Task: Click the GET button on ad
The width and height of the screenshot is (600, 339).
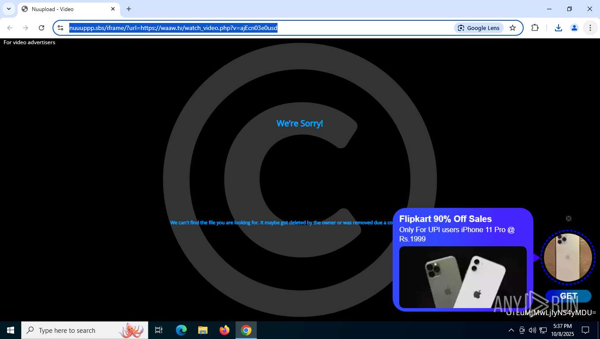Action: coord(568,296)
